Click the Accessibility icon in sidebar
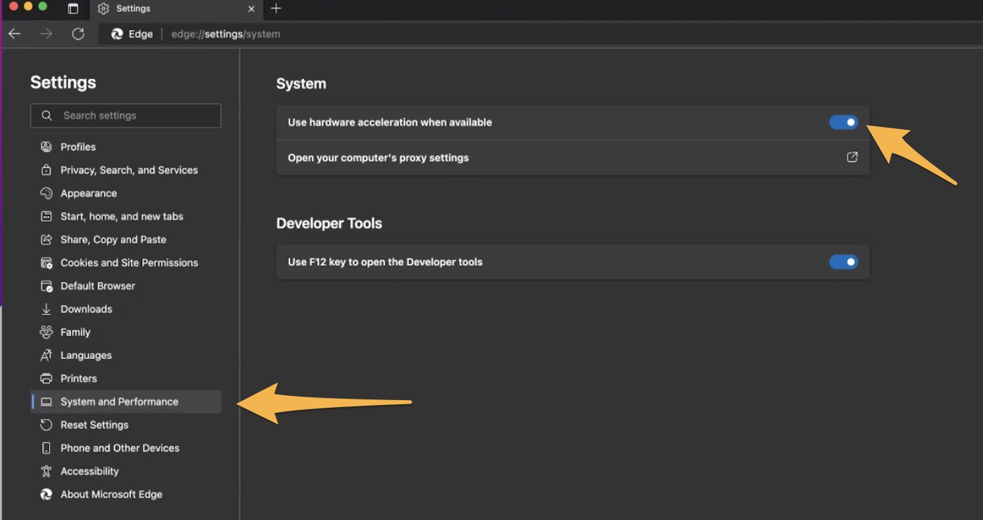Viewport: 983px width, 520px height. pos(47,471)
